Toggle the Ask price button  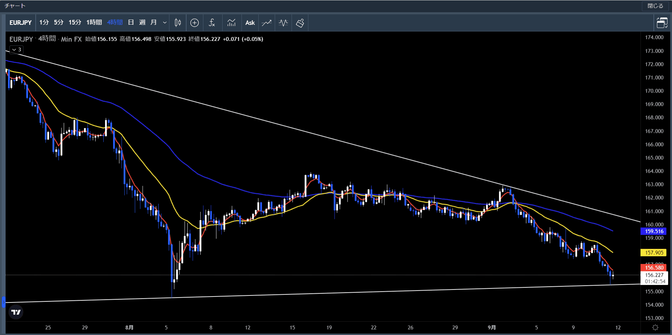coord(250,23)
